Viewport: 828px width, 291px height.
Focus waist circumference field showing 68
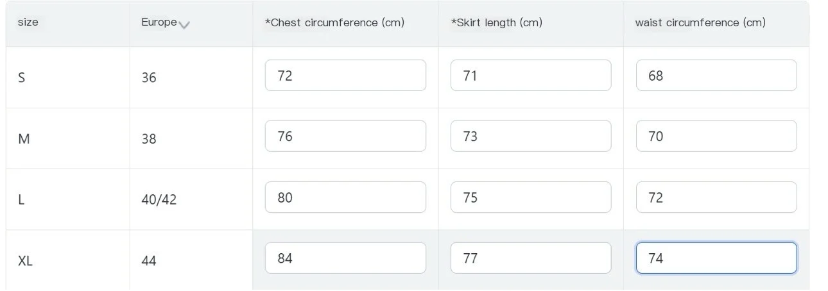pos(716,76)
